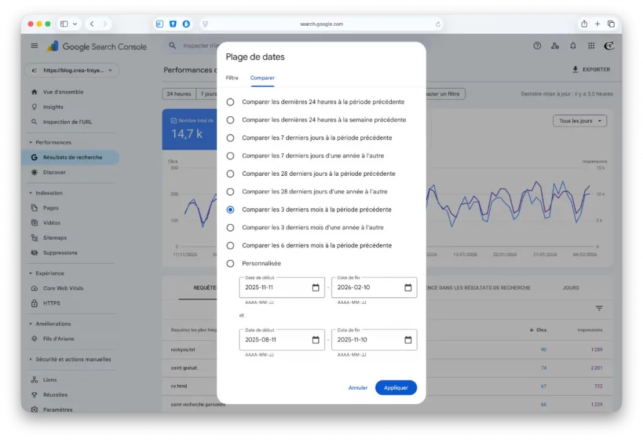Select comparing the last 7 days to previous period

pyautogui.click(x=231, y=137)
